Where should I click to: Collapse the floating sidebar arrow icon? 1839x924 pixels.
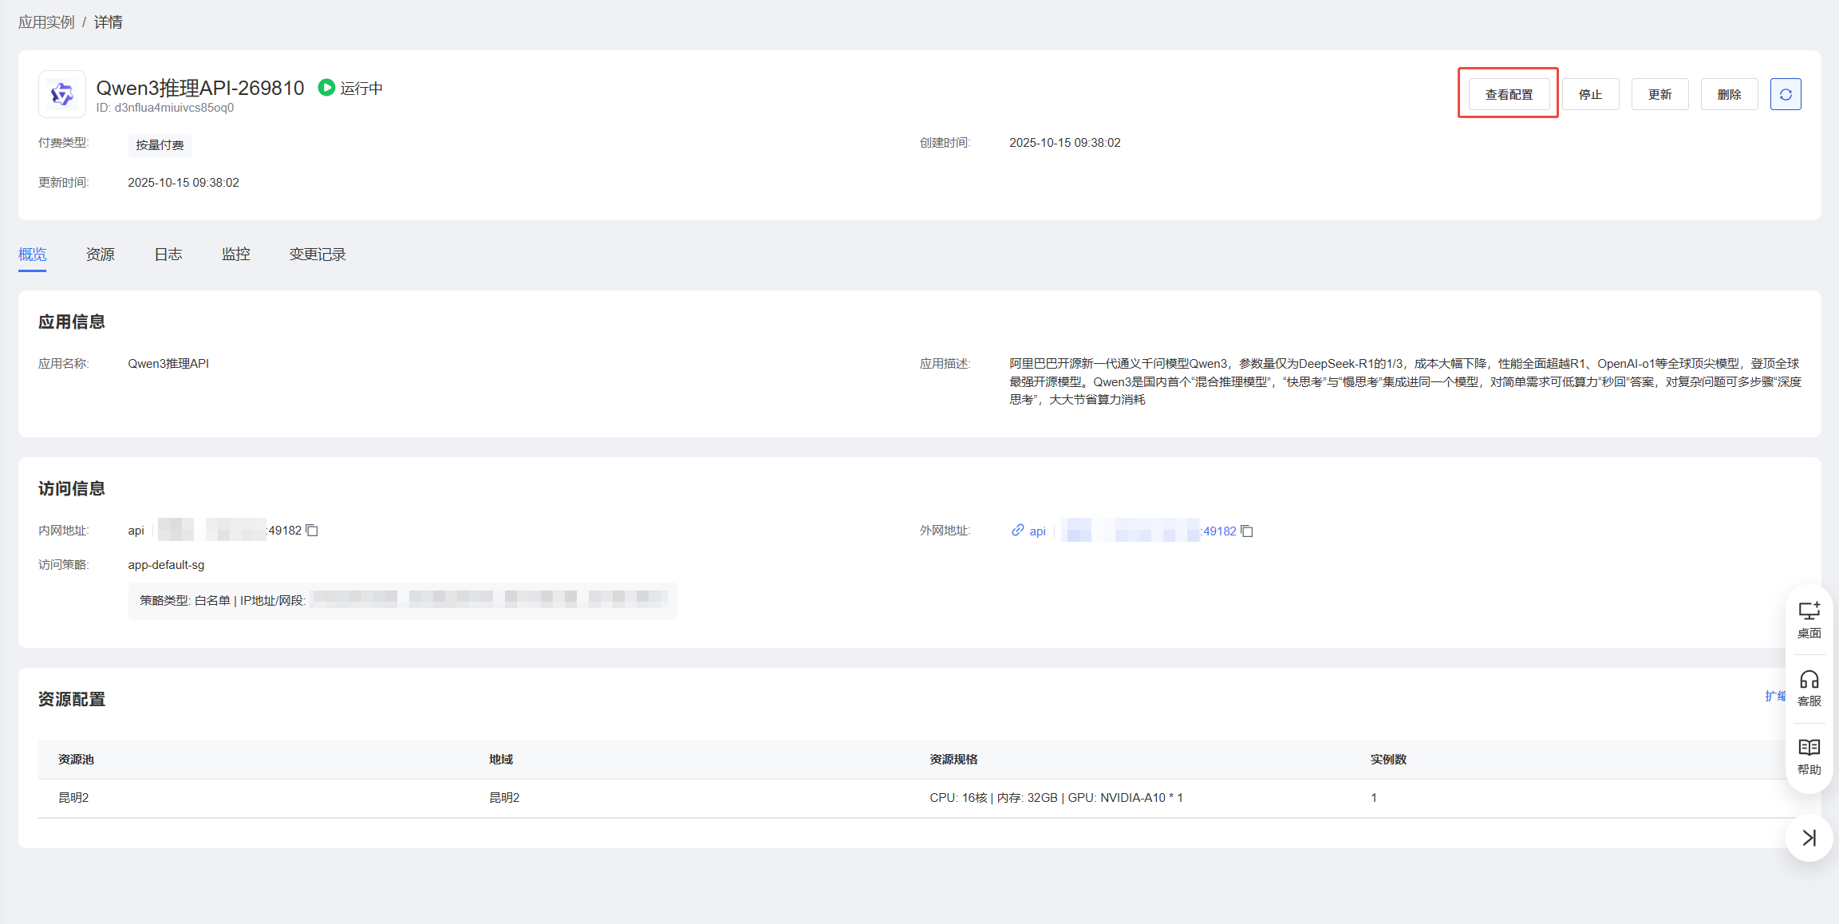coord(1809,838)
